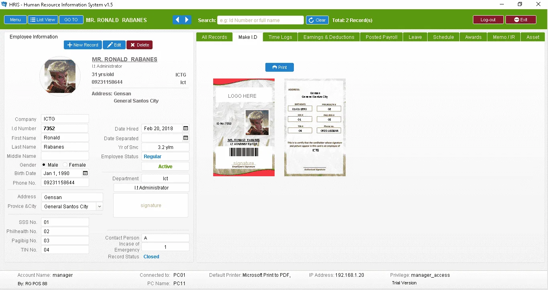Click the Trial Version label
The height and width of the screenshot is (290, 548).
[x=404, y=283]
